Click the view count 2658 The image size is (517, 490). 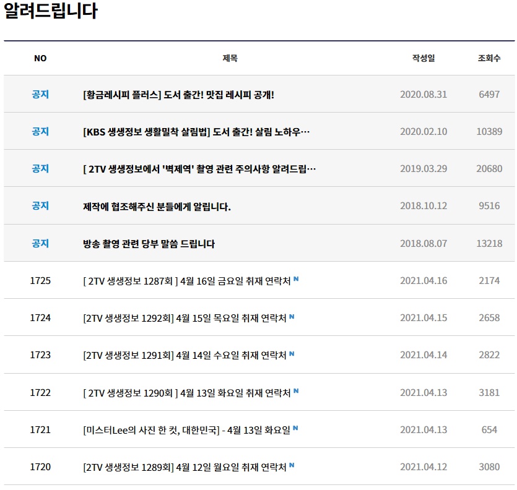click(489, 319)
